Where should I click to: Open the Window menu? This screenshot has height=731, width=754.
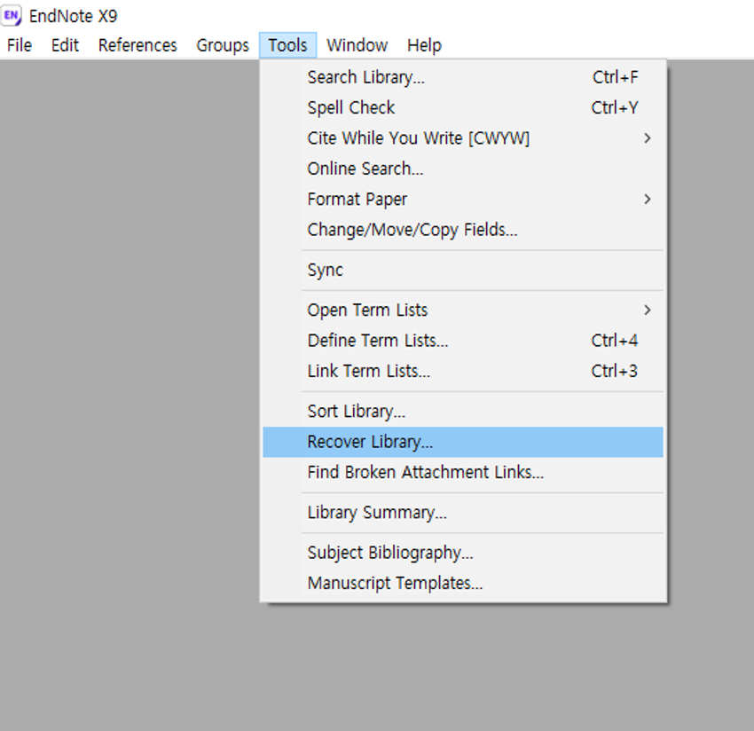pos(357,45)
